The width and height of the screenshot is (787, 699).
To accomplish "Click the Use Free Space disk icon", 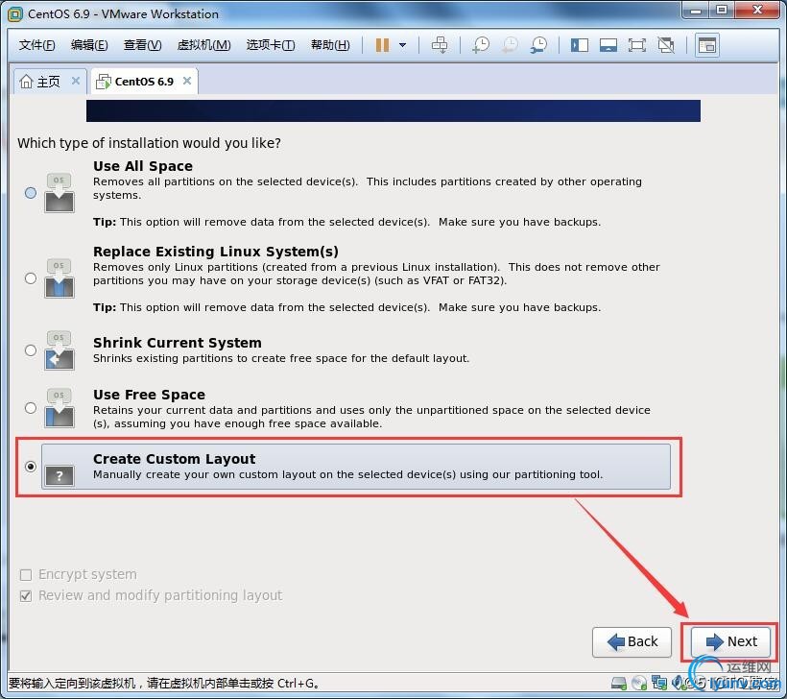I will click(60, 408).
